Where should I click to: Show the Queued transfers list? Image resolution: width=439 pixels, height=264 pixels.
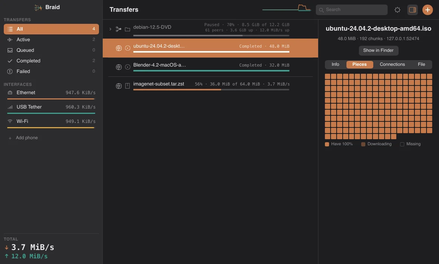51,50
